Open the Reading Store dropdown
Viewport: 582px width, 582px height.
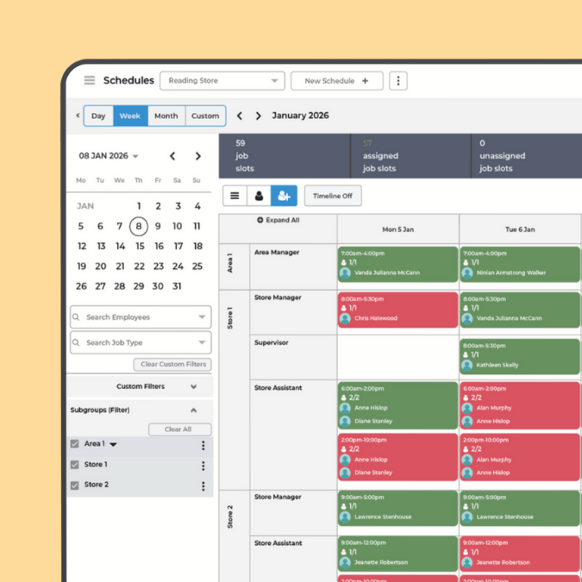pos(222,81)
